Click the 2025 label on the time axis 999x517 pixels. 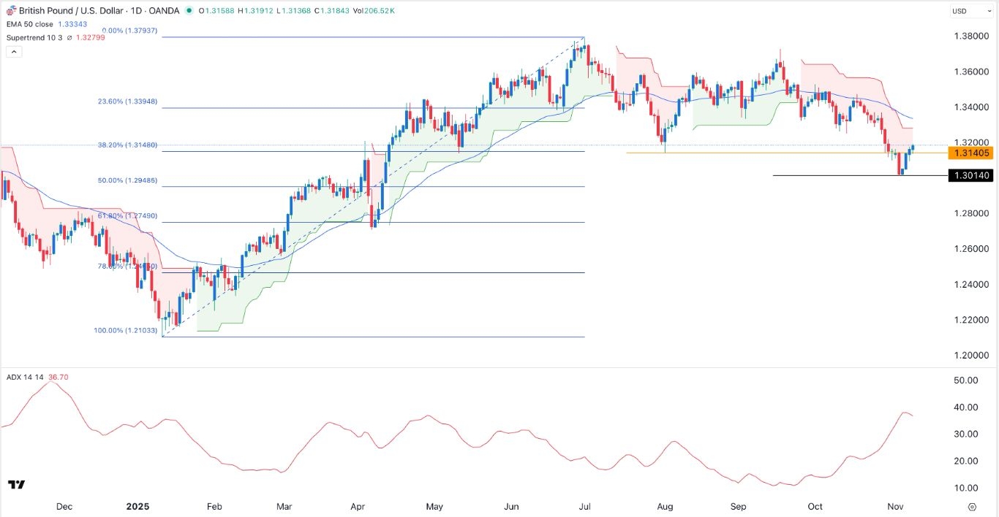point(137,507)
